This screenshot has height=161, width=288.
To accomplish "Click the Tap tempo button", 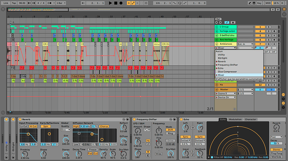I will pyautogui.click(x=14, y=3).
